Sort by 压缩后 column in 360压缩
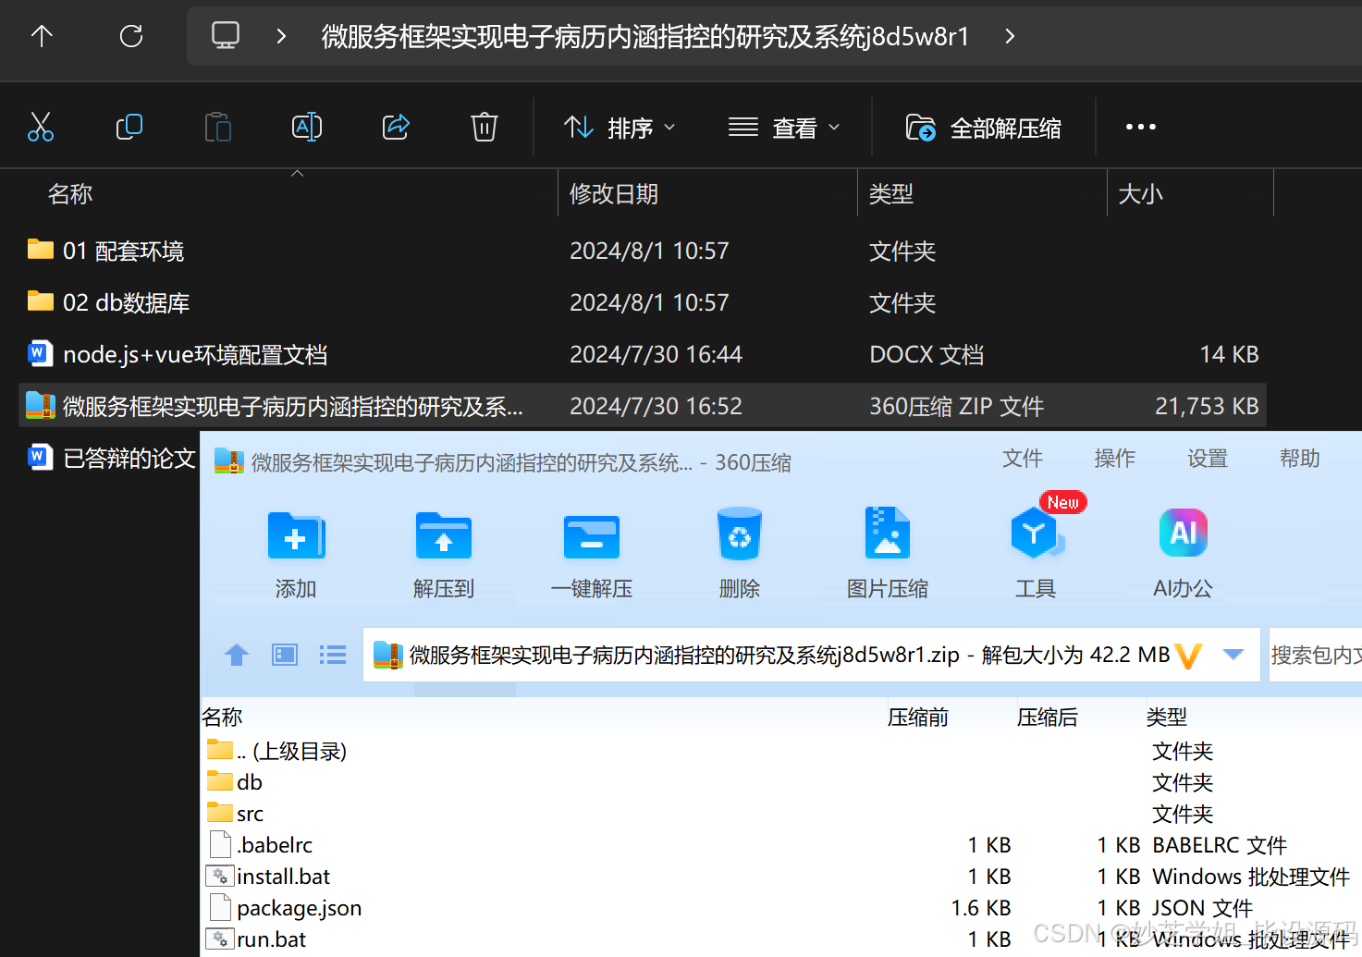The height and width of the screenshot is (957, 1362). click(1048, 717)
